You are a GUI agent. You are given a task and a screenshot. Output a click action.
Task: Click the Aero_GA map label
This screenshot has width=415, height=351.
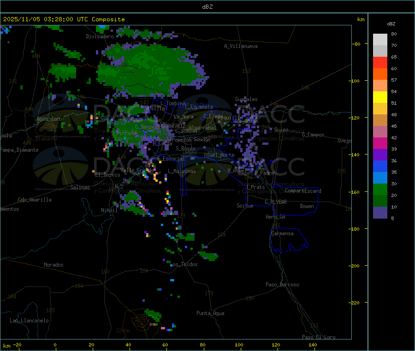click(276, 217)
